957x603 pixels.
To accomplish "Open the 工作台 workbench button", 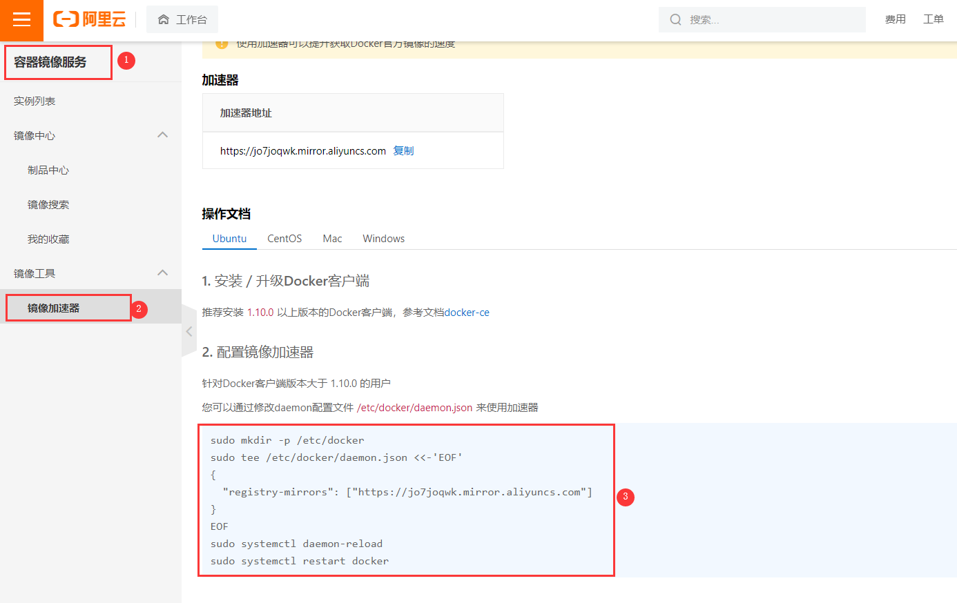I will click(182, 19).
